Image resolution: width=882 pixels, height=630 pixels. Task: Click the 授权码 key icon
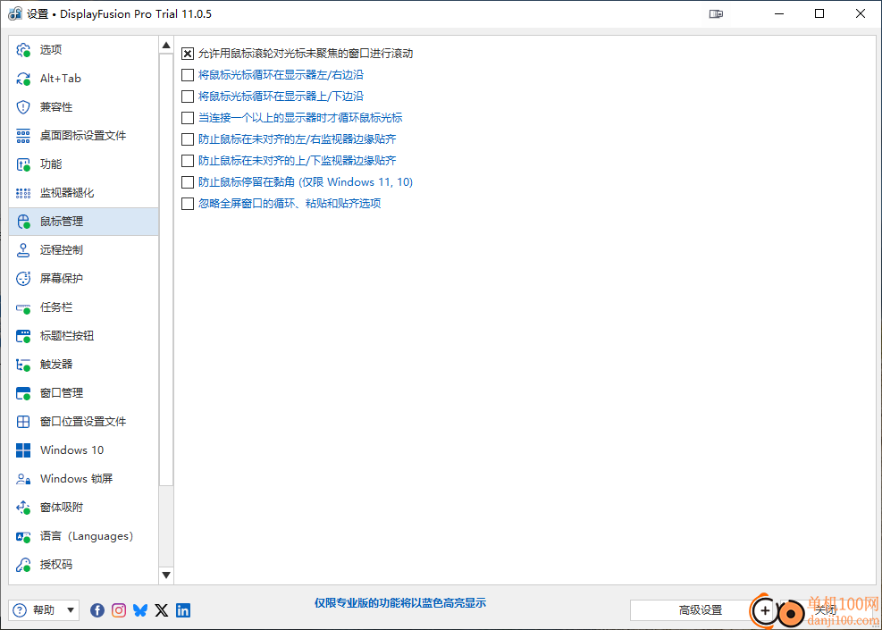[x=23, y=565]
